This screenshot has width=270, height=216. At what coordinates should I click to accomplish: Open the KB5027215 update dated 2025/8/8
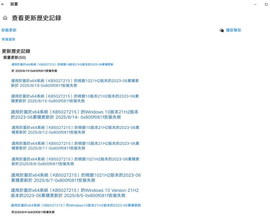coord(75,161)
